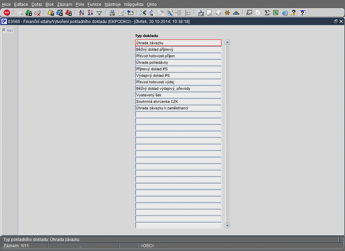Click the red EXIT stop icon
345x251 pixels.
click(7, 13)
